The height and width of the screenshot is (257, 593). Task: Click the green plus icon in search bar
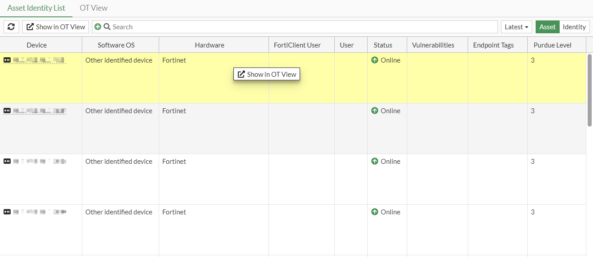(98, 27)
